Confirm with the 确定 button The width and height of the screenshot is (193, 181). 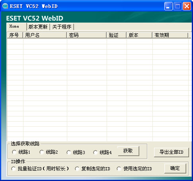coord(175,168)
